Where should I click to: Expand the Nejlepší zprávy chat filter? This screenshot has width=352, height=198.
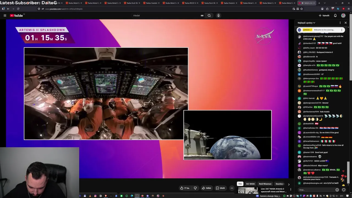[306, 23]
